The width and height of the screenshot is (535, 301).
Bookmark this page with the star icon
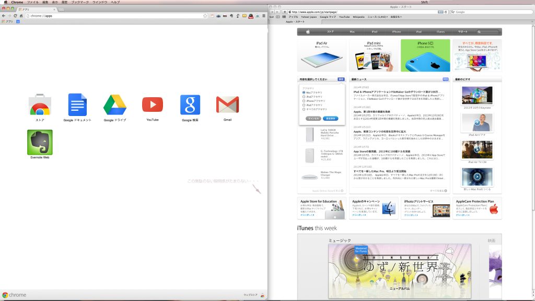205,16
